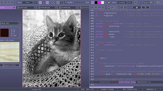The height and width of the screenshot is (91, 163).
Task: Select the lavender diagonal background swatch
Action: 93,2
